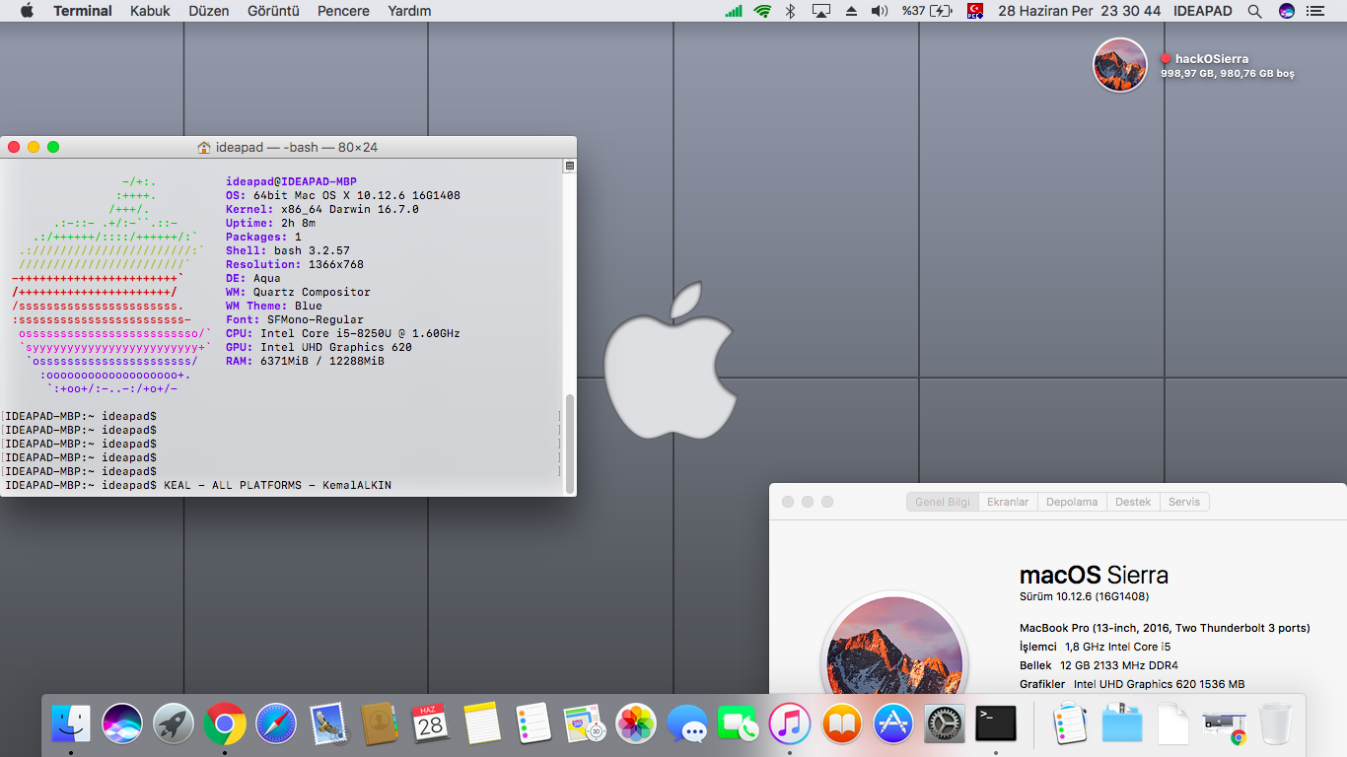Screen dimensions: 1347x757
Task: Click the Bluetooth status icon
Action: [x=790, y=11]
